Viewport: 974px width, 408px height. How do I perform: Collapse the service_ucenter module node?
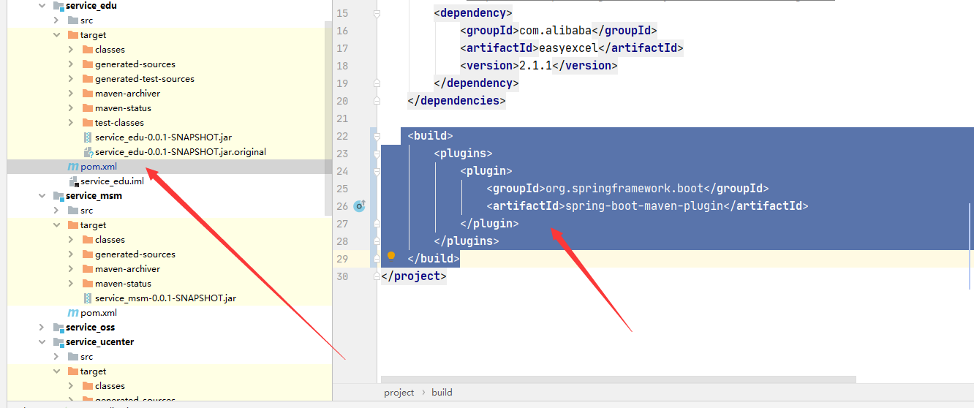tap(42, 342)
